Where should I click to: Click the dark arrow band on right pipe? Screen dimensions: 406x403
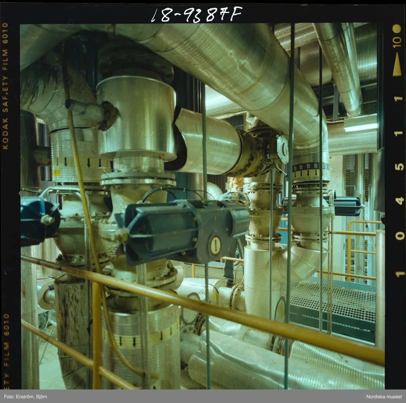click(310, 167)
